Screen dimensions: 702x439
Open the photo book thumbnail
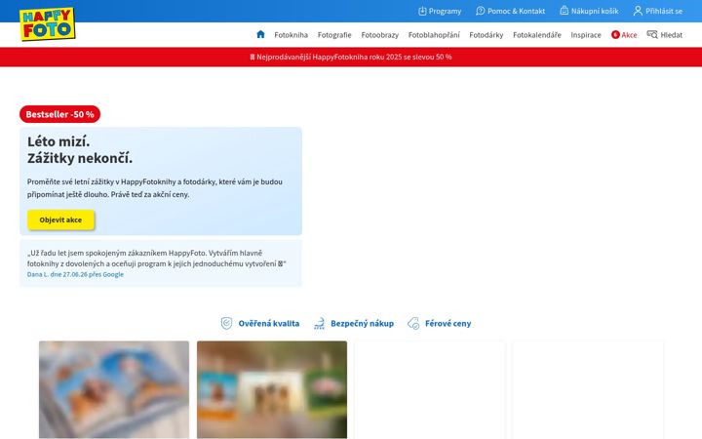tap(114, 389)
